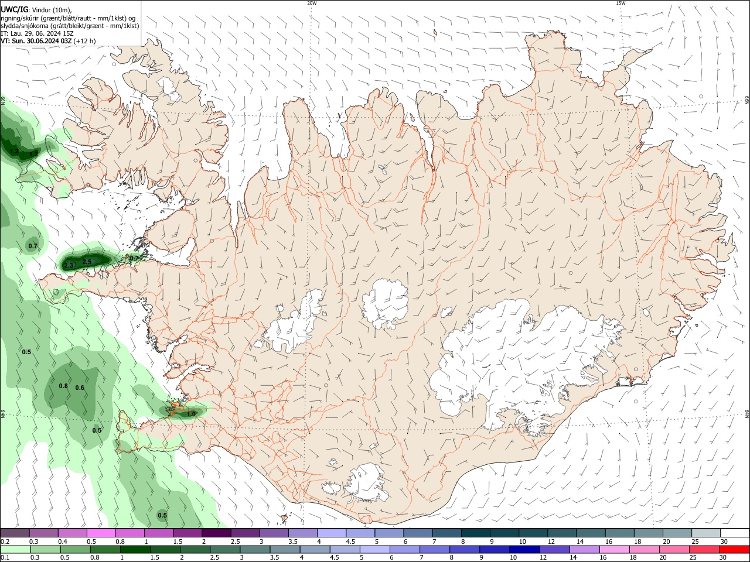Click the 0.6 precipitation value offshore
Viewport: 750px width, 562px height.
(x=80, y=388)
